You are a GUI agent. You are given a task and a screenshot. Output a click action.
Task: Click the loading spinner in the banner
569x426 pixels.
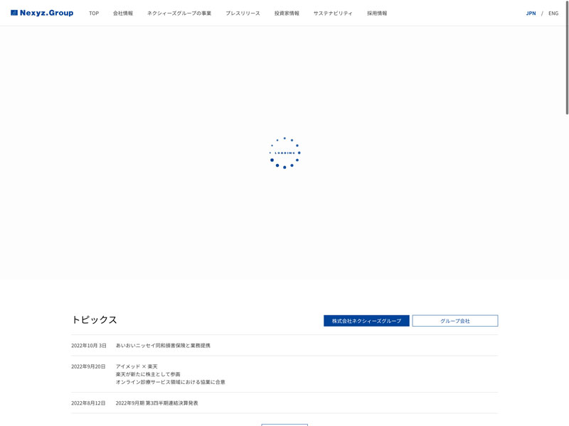(284, 153)
